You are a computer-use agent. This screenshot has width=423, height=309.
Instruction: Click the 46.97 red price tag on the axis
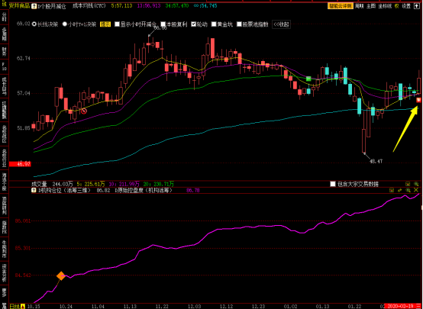coord(20,164)
